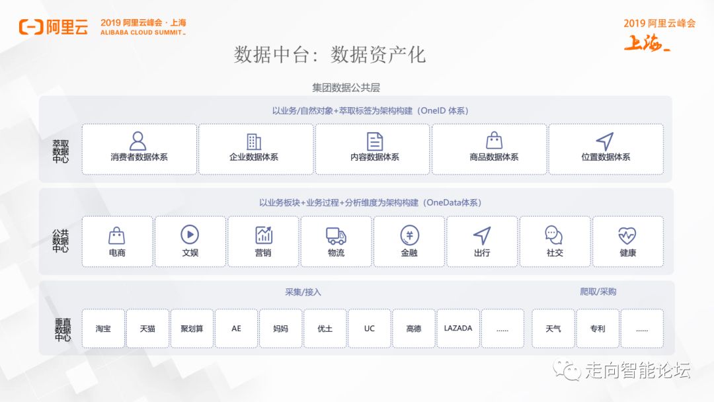Click the 消费者数据体系 label

pyautogui.click(x=139, y=157)
